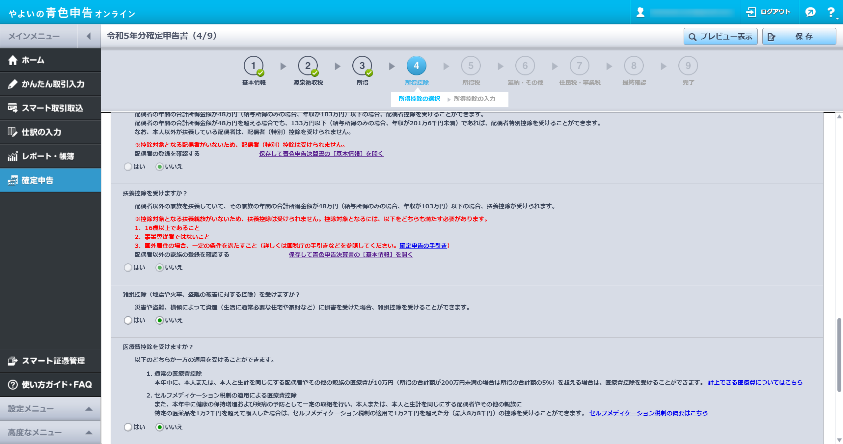Image resolution: width=843 pixels, height=444 pixels.
Task: Collapse the メインメニュー sidebar arrow
Action: [89, 36]
